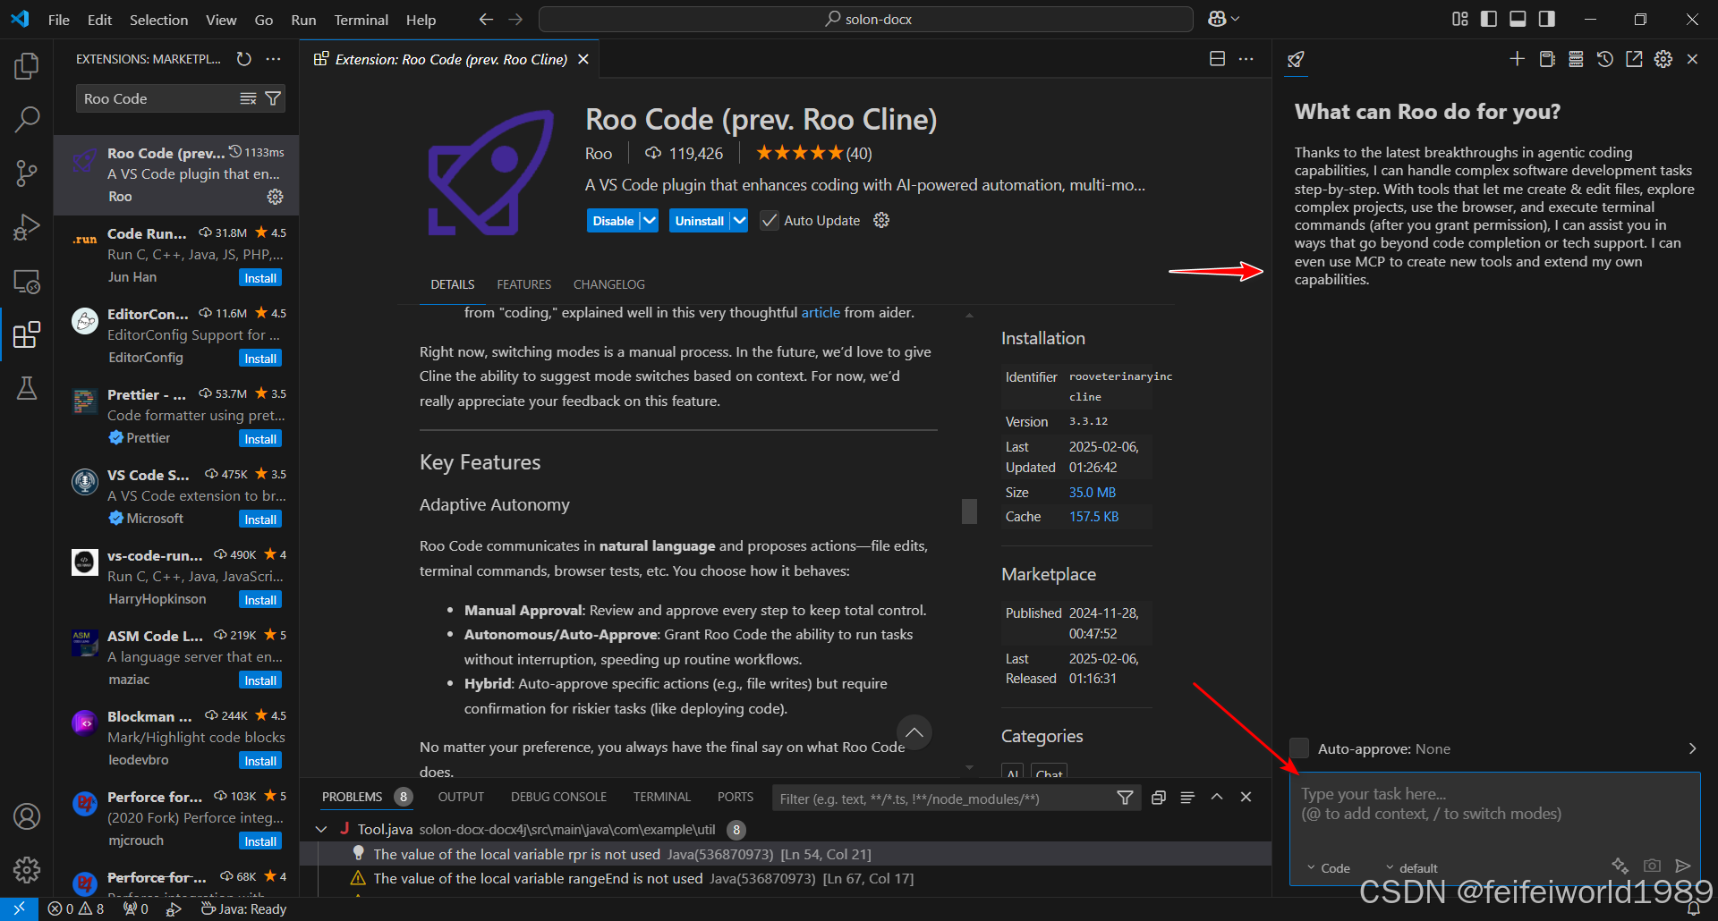This screenshot has height=921, width=1718.
Task: Click the send message arrow icon
Action: point(1682,866)
